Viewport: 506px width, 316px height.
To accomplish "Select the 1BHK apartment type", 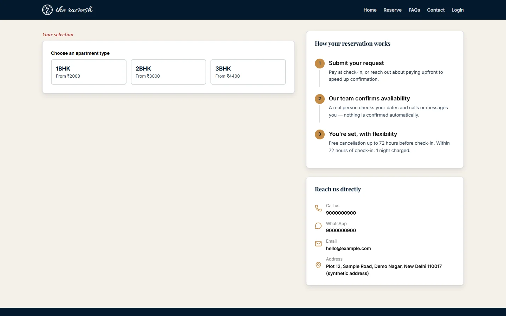I will (89, 72).
